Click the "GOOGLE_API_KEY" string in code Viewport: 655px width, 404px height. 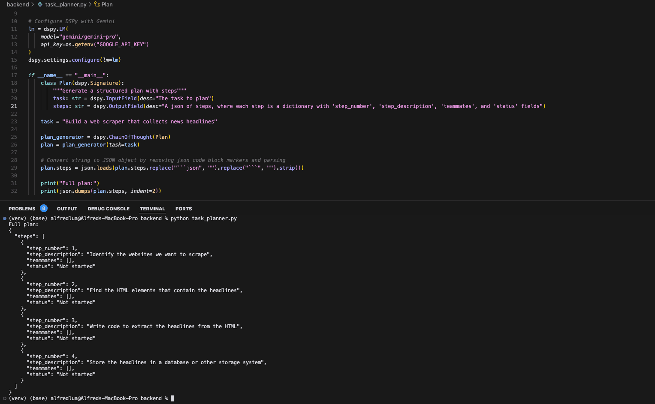pyautogui.click(x=121, y=45)
